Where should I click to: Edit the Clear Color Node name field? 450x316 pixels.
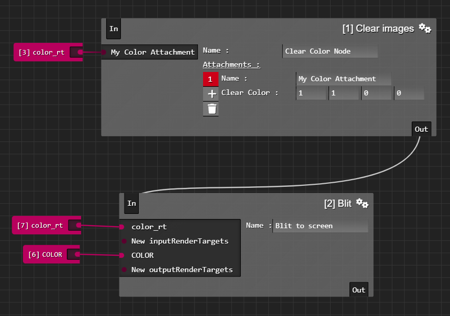point(330,51)
